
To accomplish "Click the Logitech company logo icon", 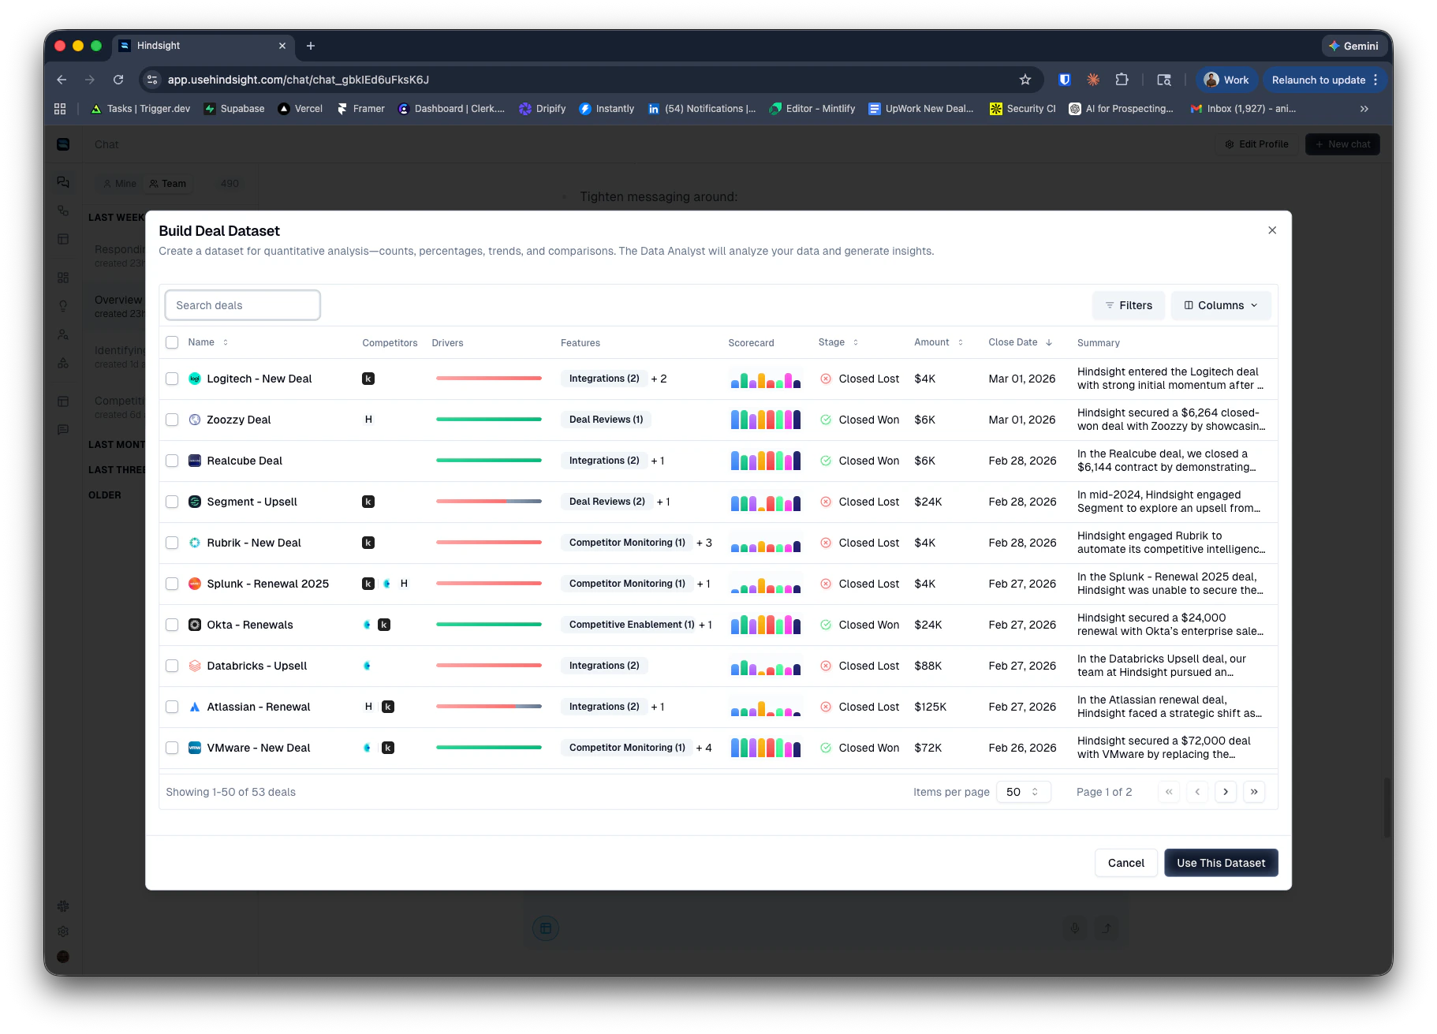I will 195,379.
